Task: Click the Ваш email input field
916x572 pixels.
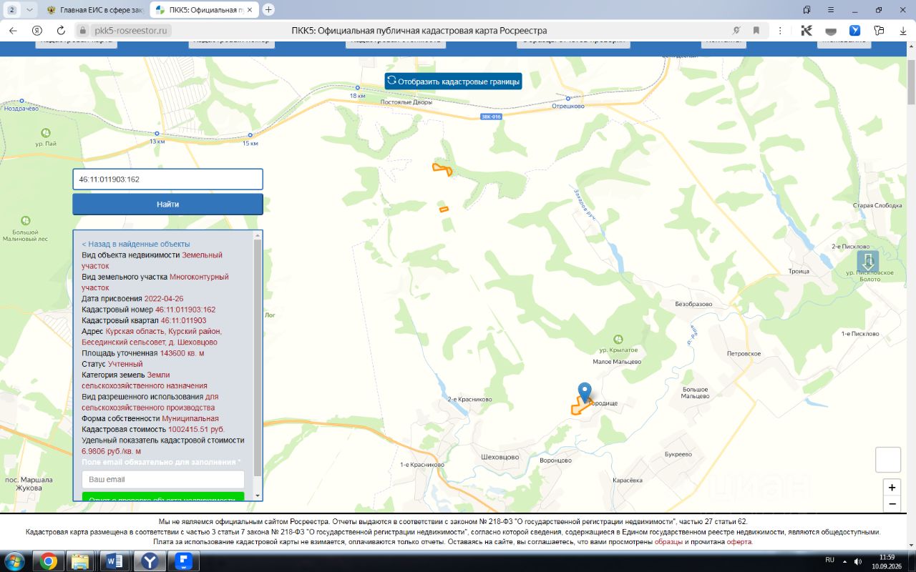Action: coord(163,479)
